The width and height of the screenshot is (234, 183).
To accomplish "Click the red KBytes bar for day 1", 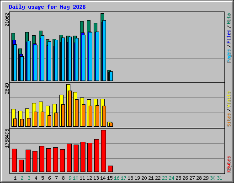I will (x=14, y=160).
